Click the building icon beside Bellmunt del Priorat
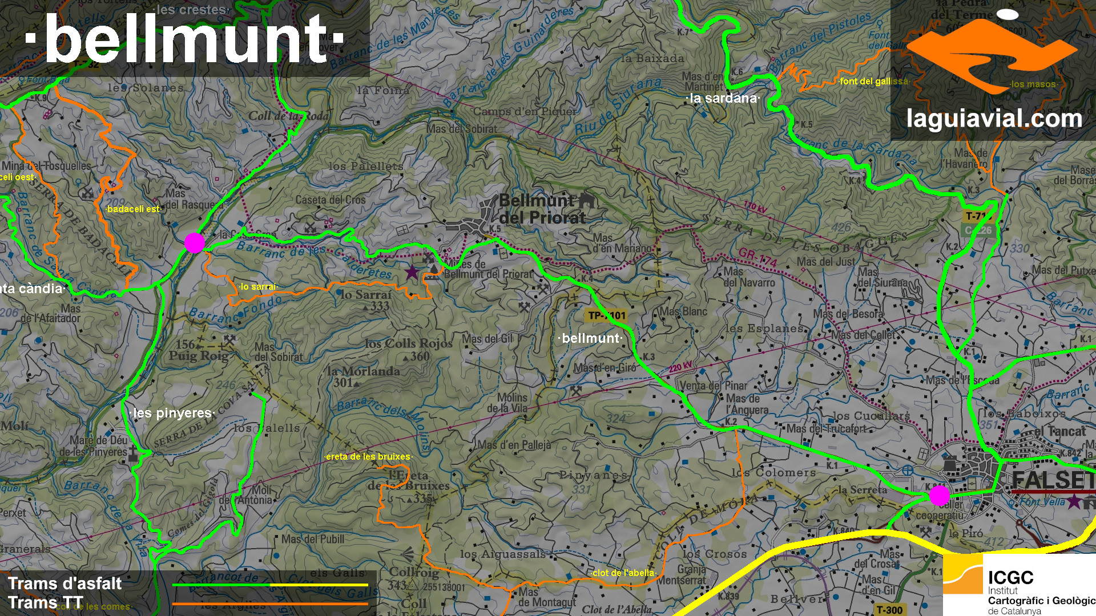 point(587,200)
